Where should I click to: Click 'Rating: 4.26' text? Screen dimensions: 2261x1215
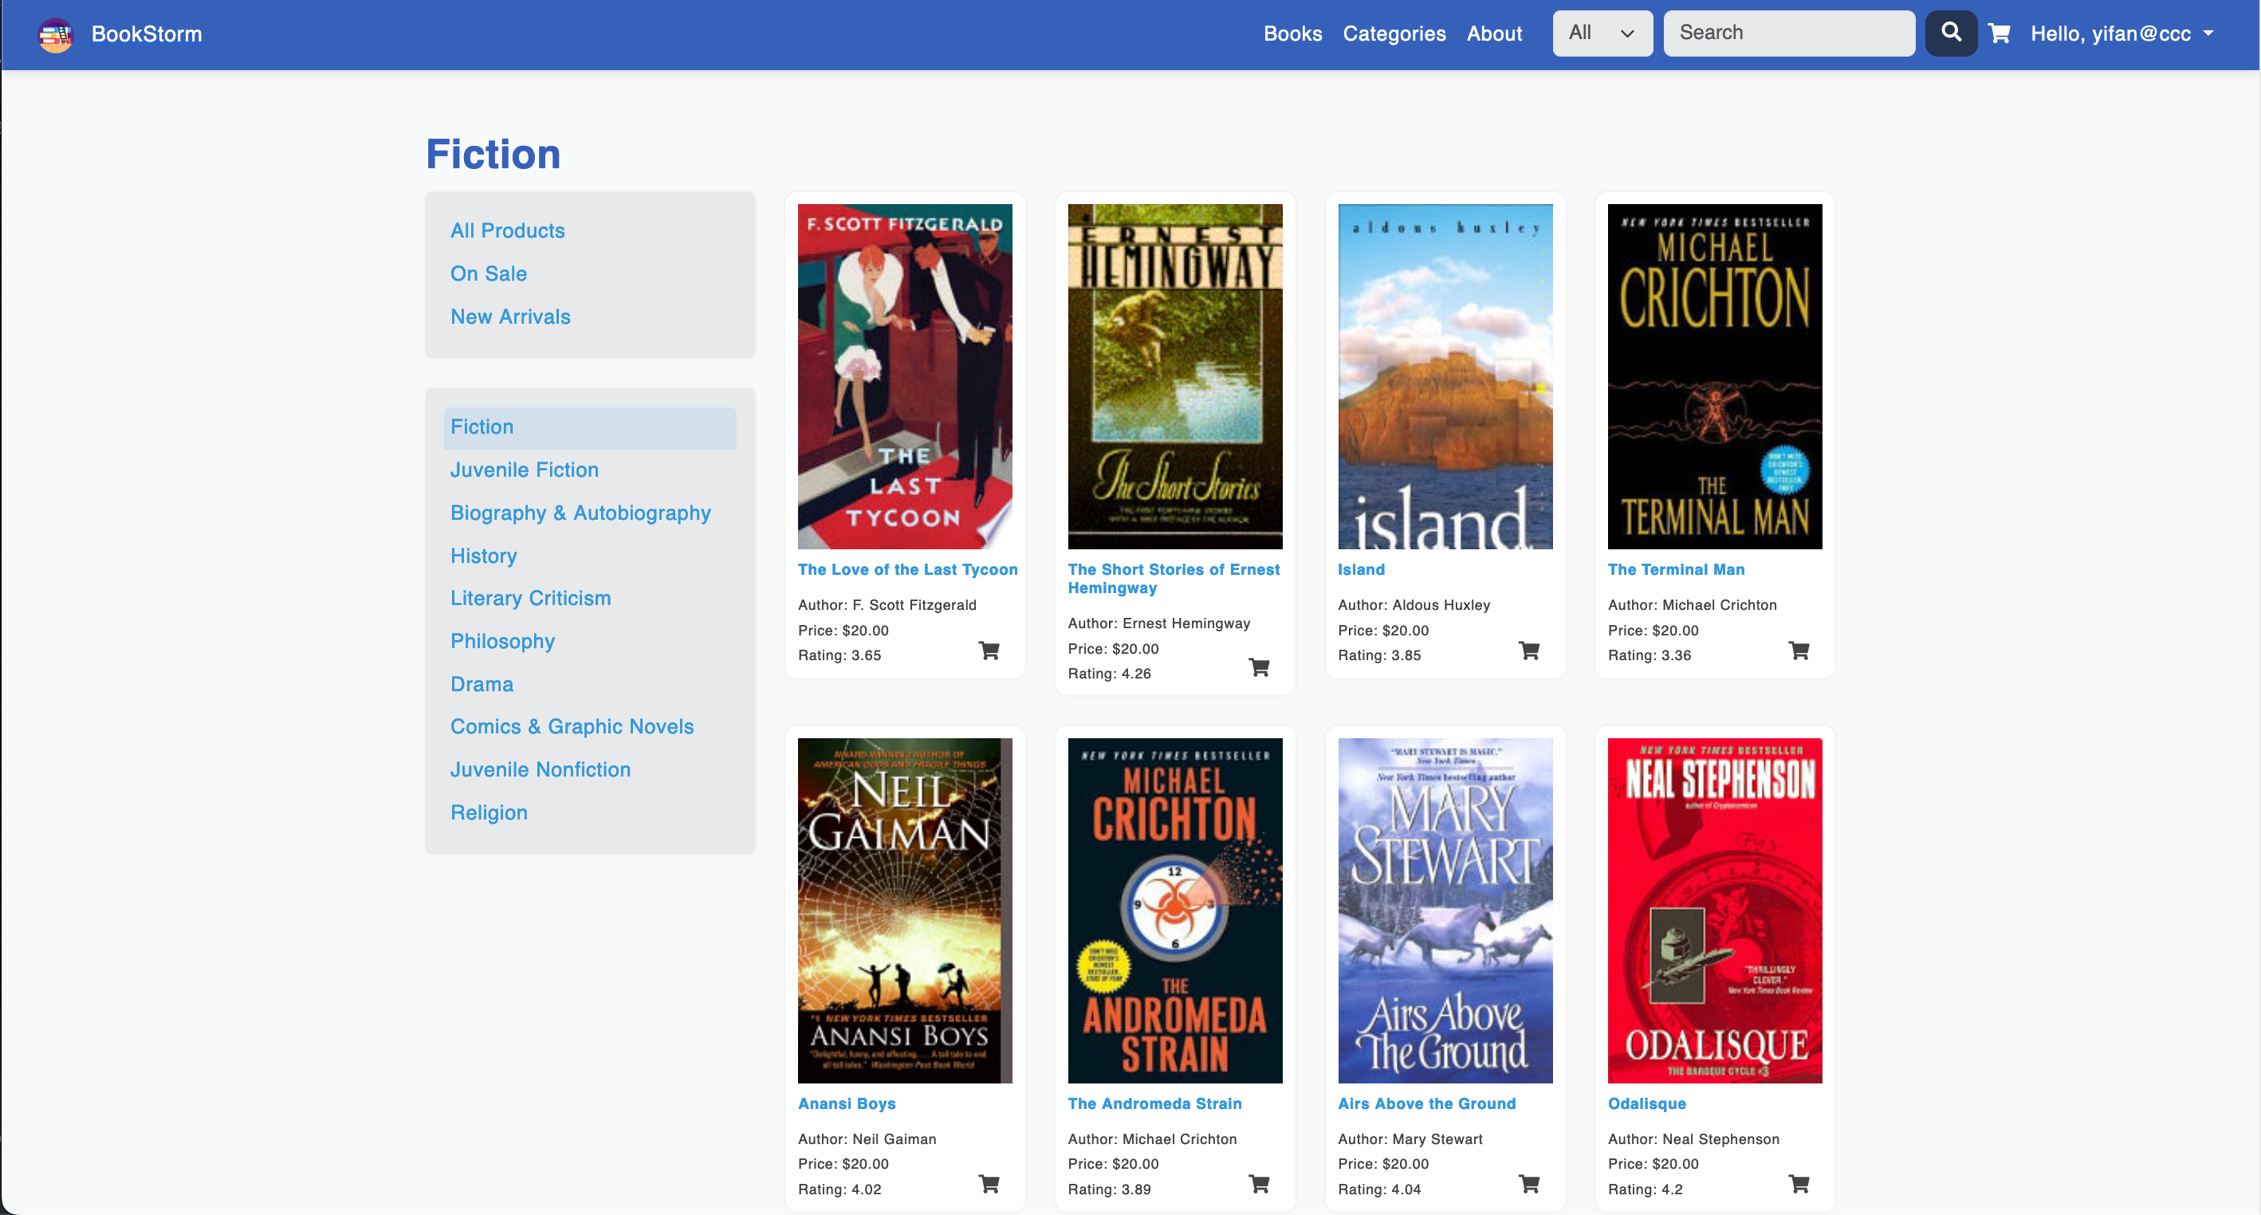click(x=1108, y=674)
